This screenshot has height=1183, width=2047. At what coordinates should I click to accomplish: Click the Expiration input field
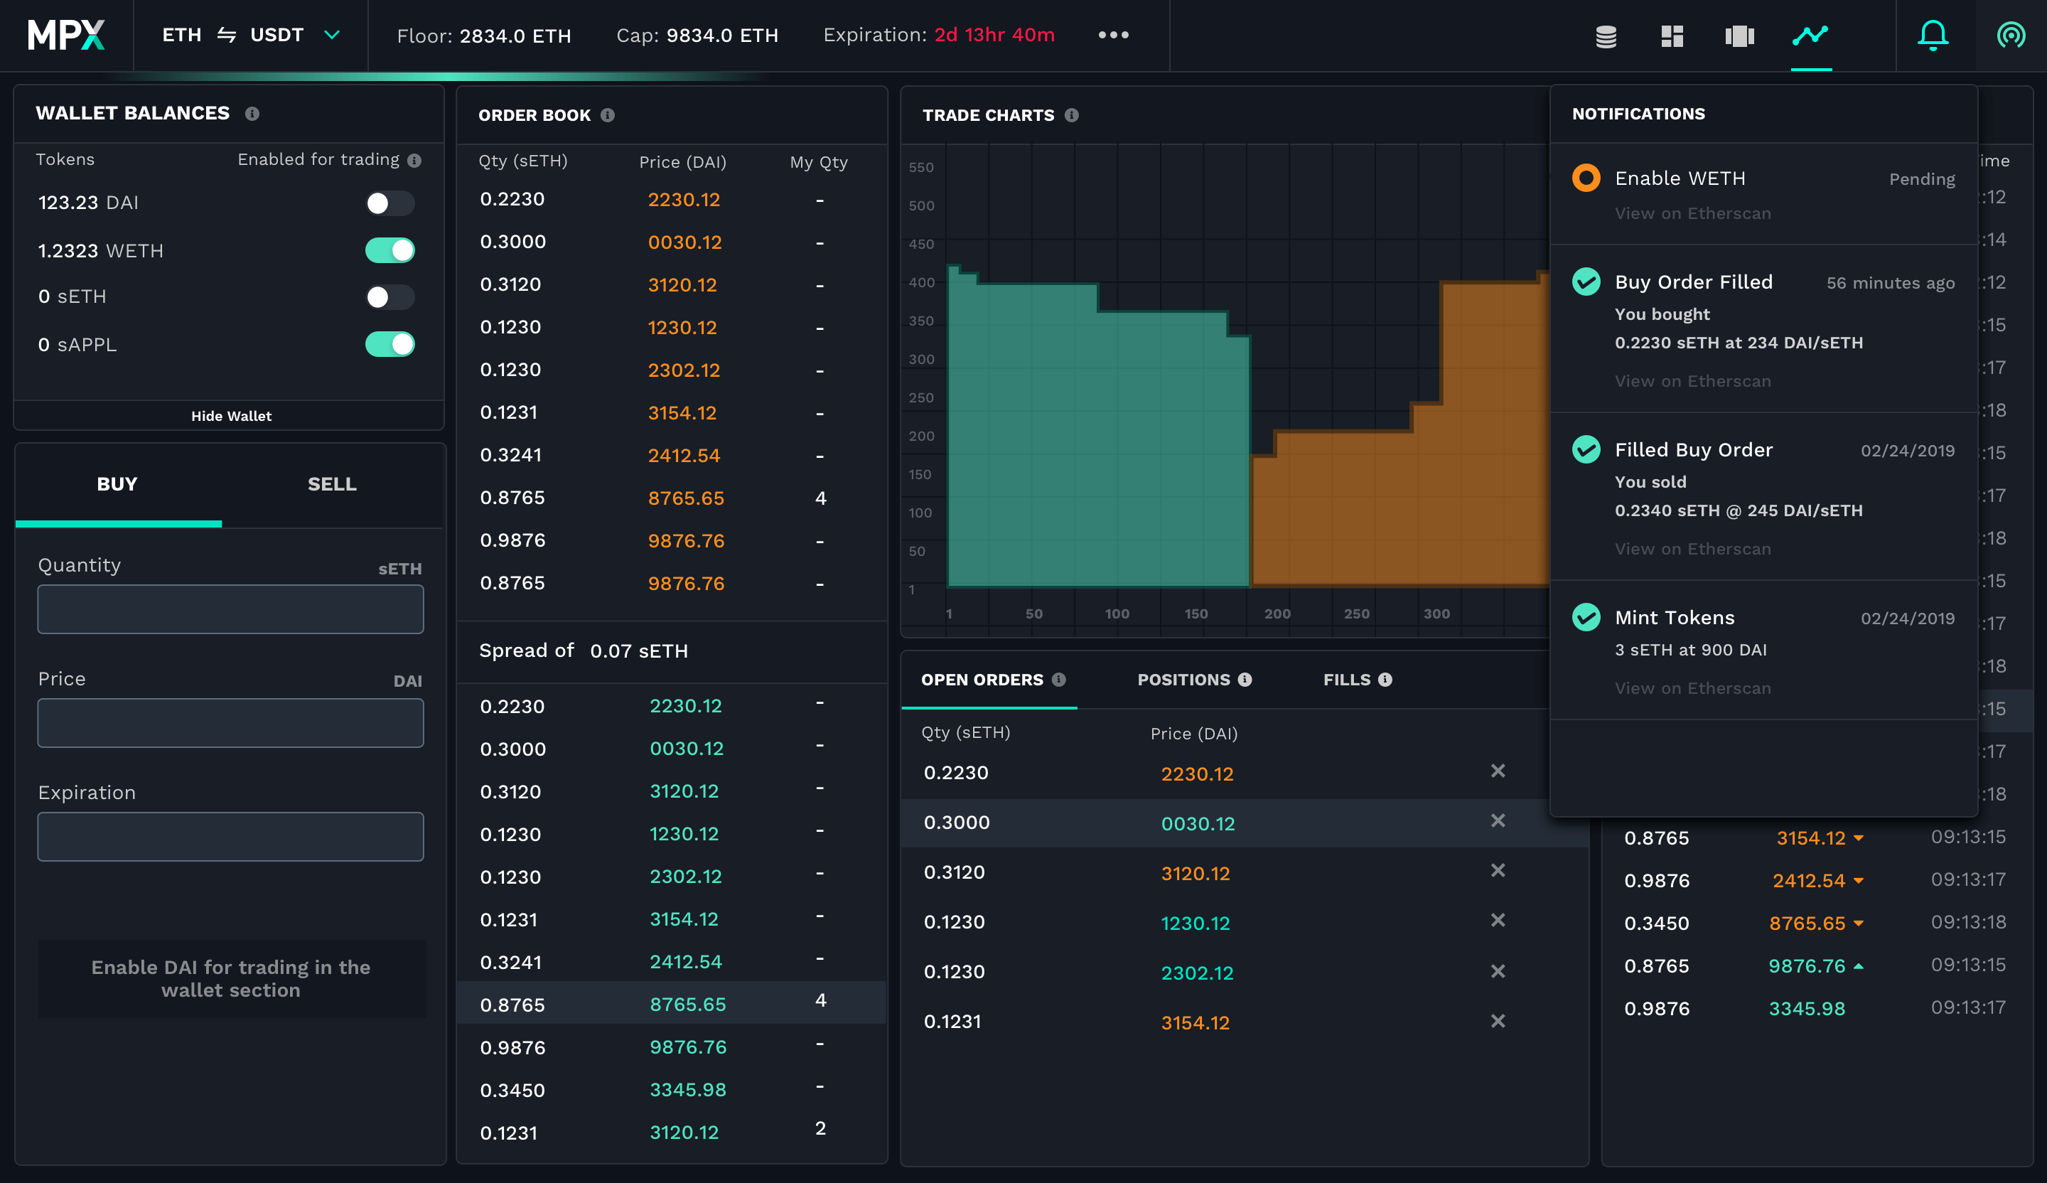[x=231, y=837]
